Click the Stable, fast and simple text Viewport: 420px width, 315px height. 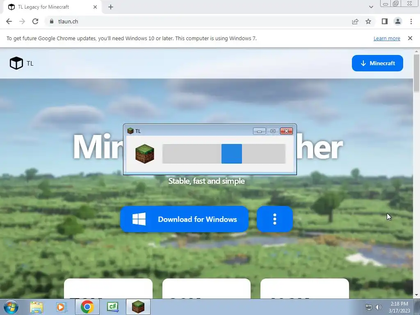click(x=207, y=181)
